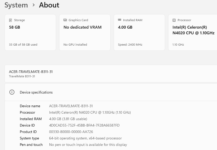
Task: Click the Device specifications info icon
Action: tap(12, 92)
